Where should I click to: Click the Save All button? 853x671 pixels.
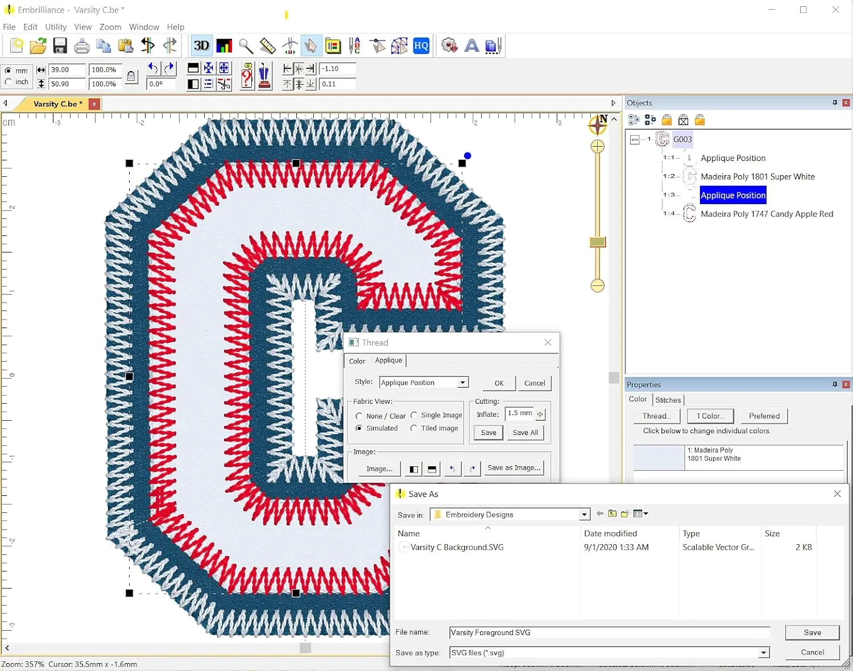525,432
